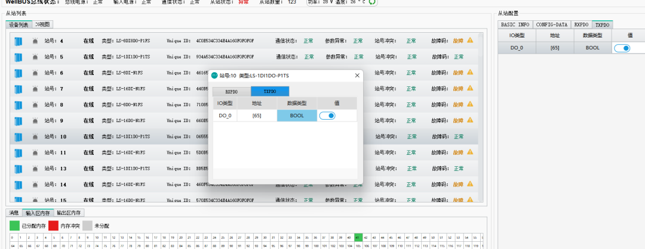
Task: Click the gray 未分配 legend swatch
Action: click(87, 226)
